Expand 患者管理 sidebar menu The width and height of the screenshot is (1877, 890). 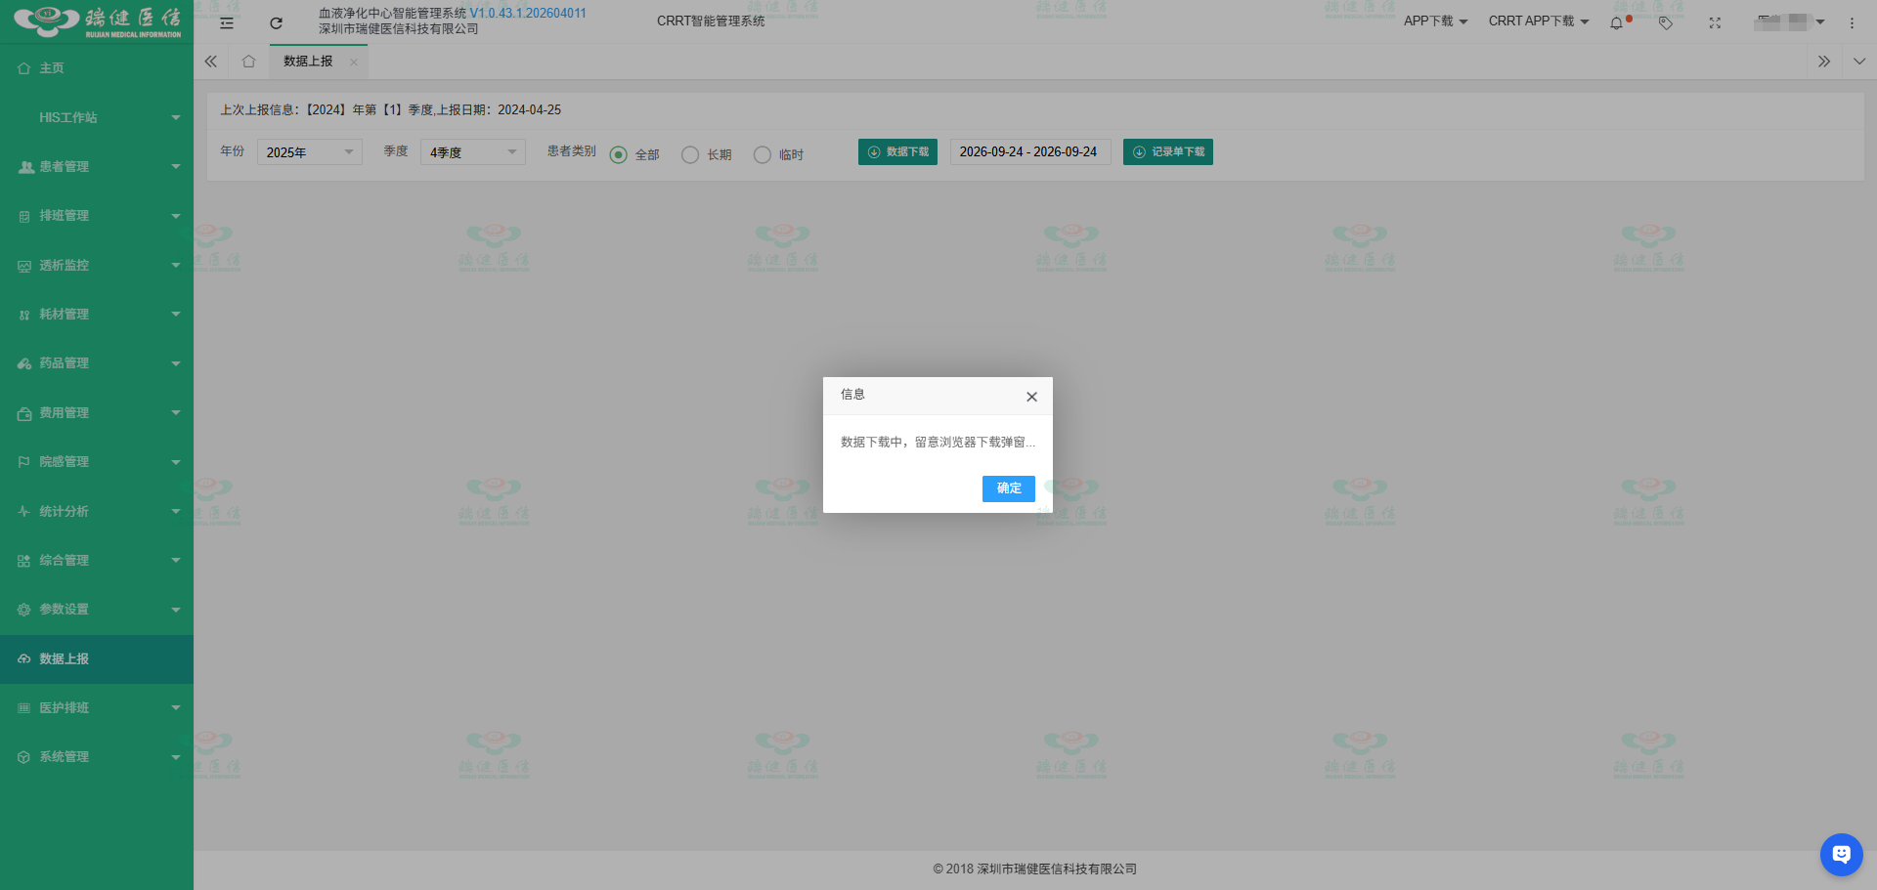click(97, 167)
